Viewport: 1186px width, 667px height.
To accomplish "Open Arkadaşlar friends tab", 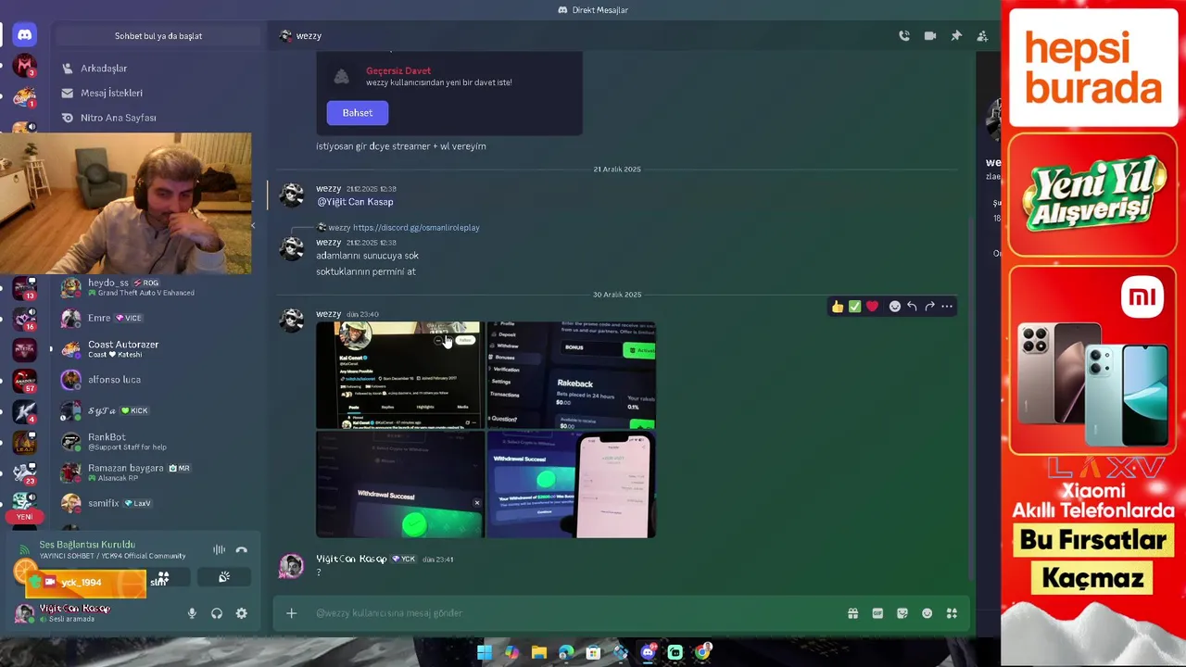I will (x=158, y=69).
